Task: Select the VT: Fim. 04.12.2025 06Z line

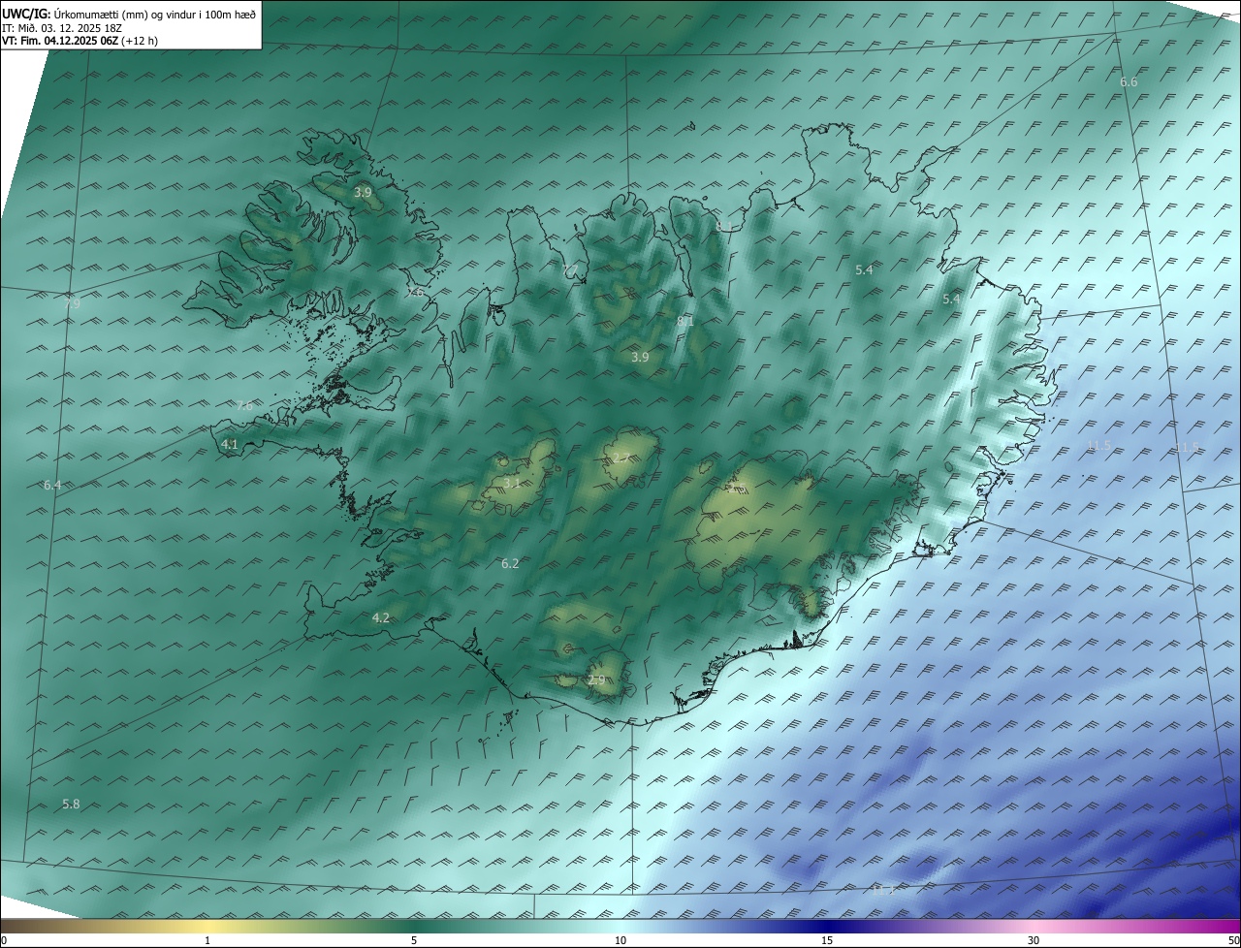Action: [80, 41]
